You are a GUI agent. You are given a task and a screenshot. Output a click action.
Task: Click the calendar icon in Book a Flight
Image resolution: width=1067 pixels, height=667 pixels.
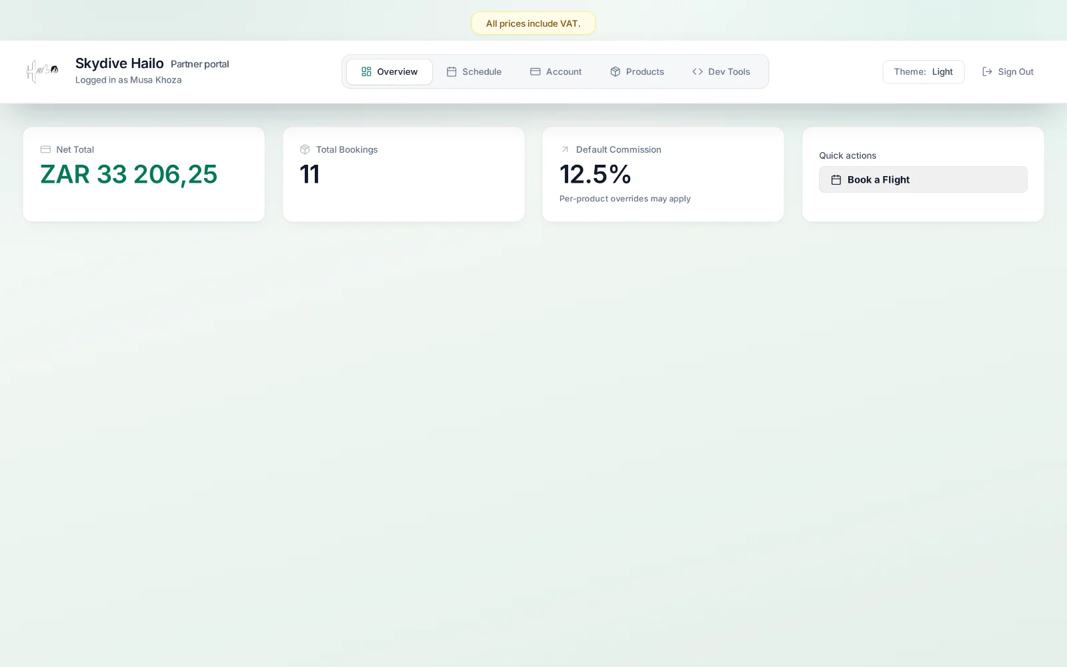(836, 179)
